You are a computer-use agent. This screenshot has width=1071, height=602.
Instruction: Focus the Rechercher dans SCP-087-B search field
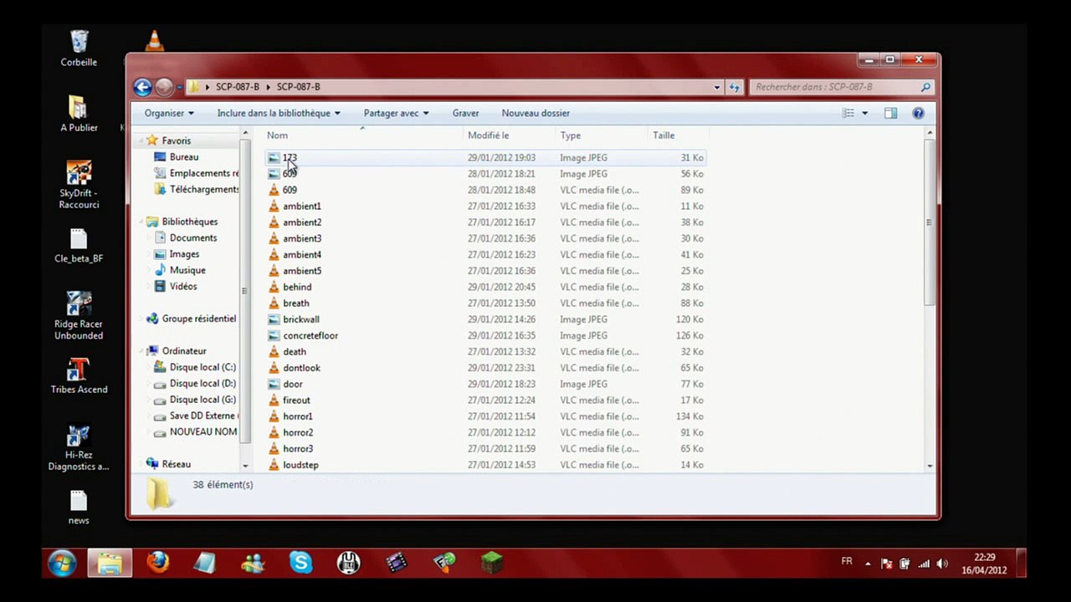point(841,87)
